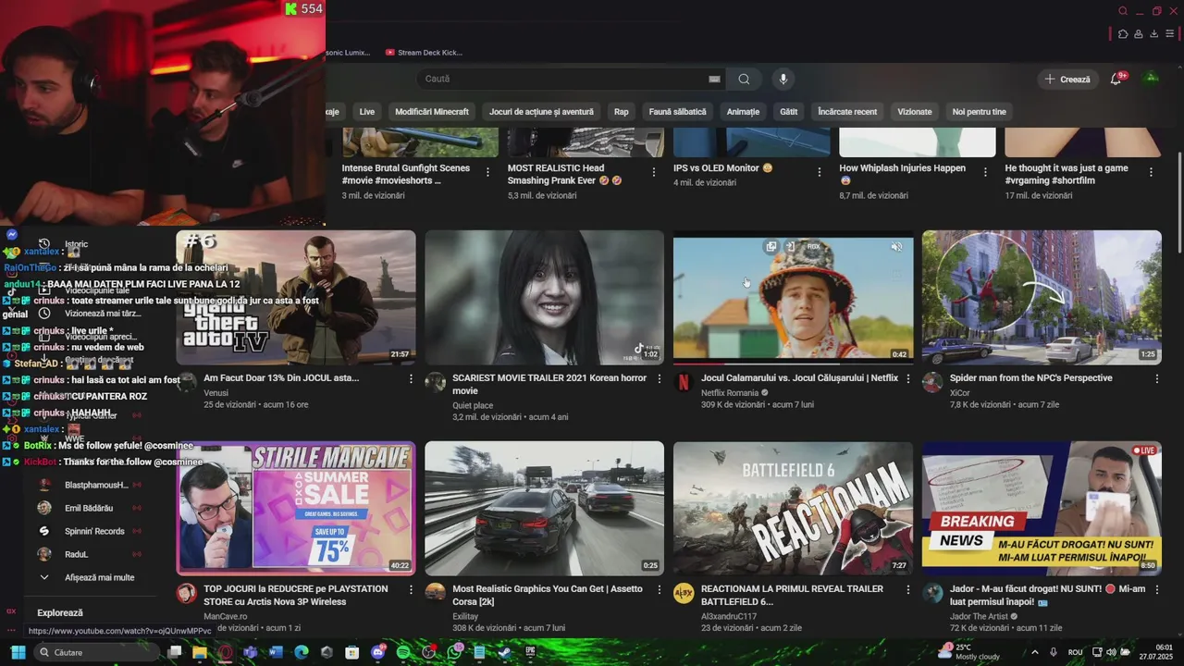Open the on-screen keyboard icon in search box
1184x666 pixels.
coord(714,80)
